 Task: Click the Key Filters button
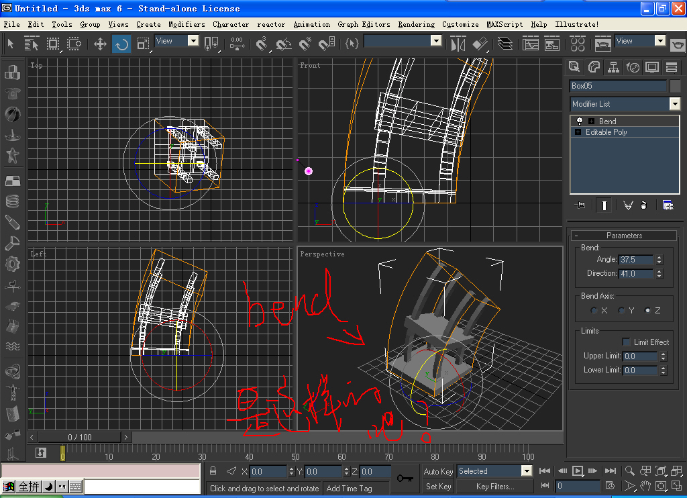point(495,486)
